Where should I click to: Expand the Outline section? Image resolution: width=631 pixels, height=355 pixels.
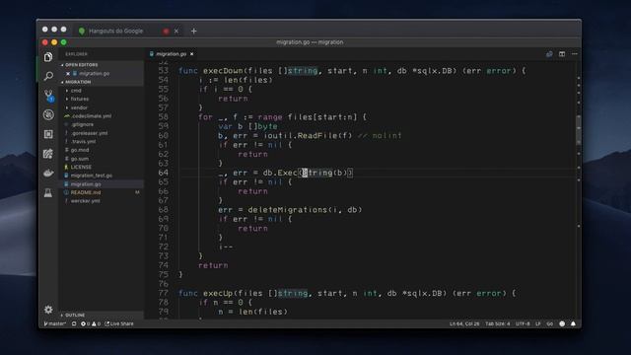(x=101, y=316)
